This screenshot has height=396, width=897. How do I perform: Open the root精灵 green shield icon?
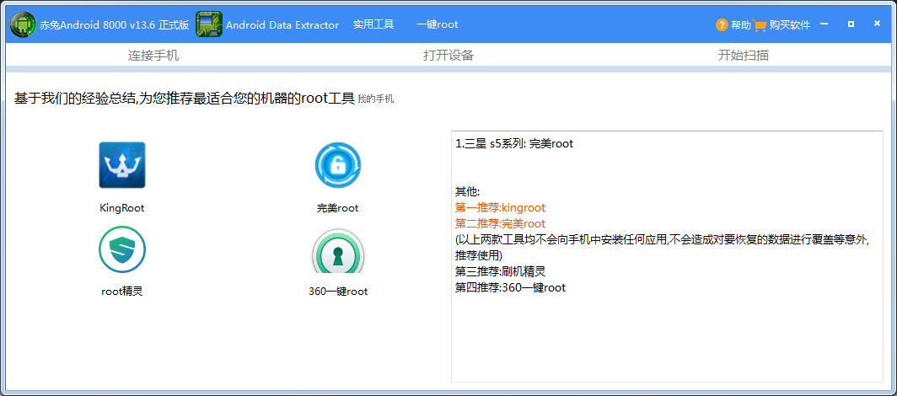coord(122,249)
